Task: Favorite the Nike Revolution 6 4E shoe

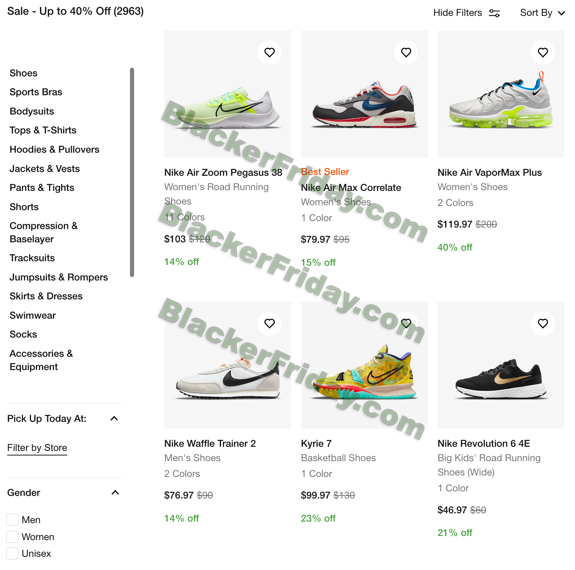Action: tap(543, 324)
